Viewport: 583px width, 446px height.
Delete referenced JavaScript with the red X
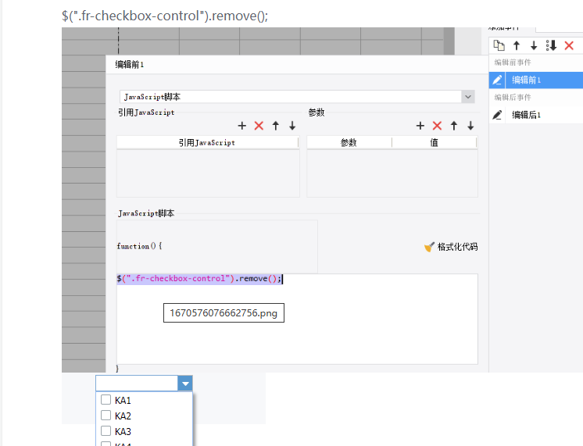click(259, 126)
